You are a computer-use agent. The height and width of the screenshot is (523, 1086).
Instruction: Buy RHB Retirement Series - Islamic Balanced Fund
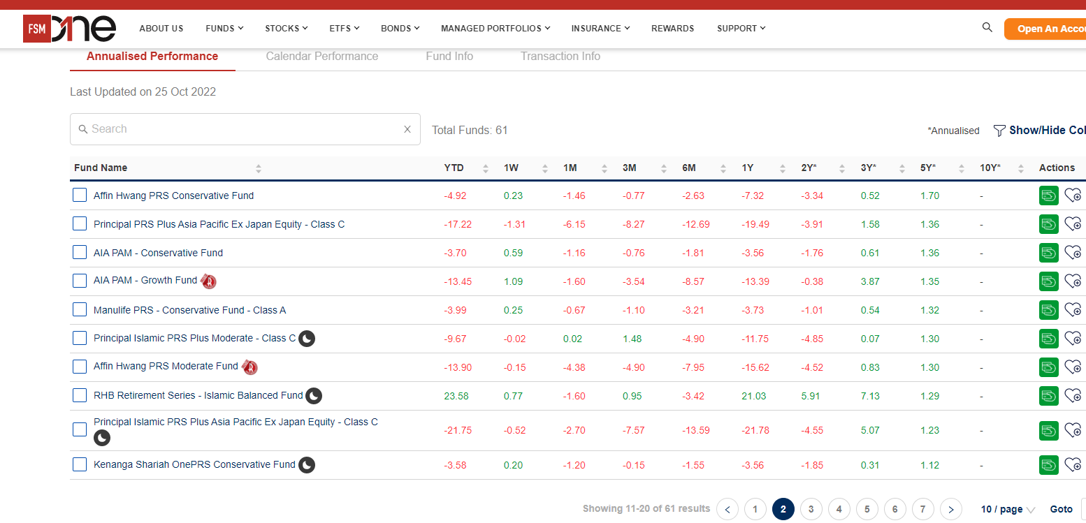(x=1048, y=396)
